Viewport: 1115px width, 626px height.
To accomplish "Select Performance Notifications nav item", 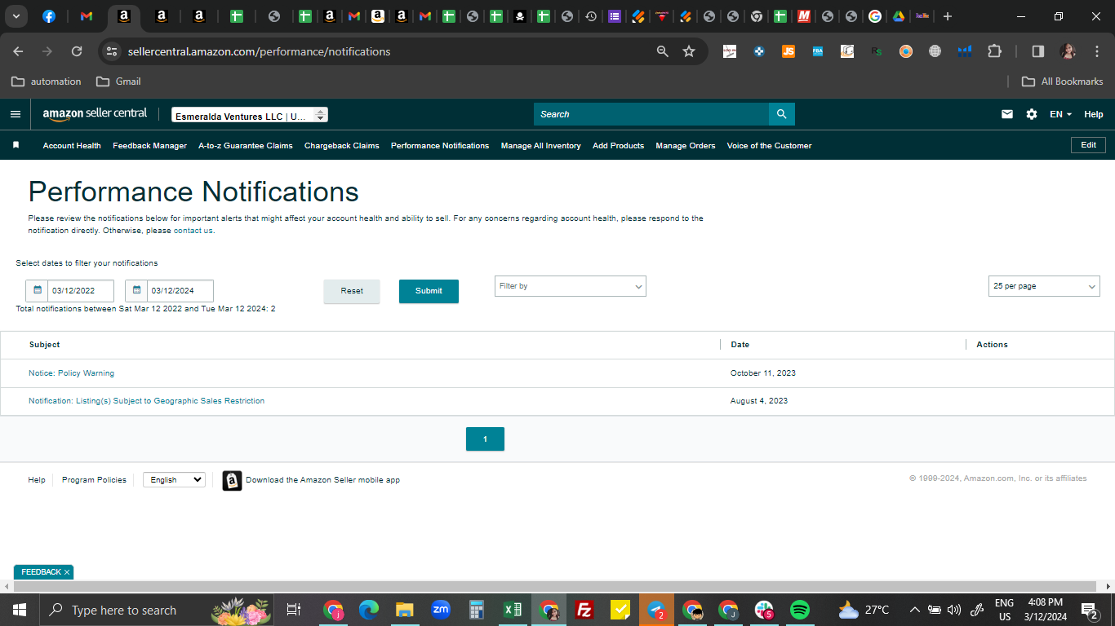I will pos(440,145).
